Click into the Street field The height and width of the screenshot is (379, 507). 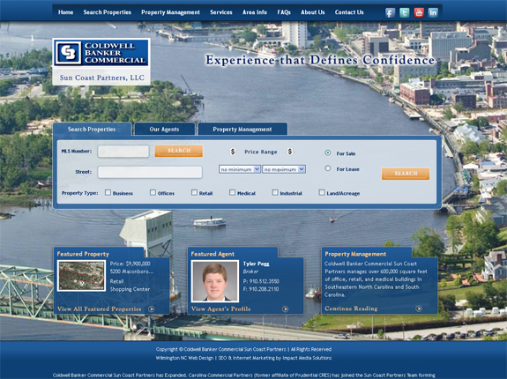(150, 172)
